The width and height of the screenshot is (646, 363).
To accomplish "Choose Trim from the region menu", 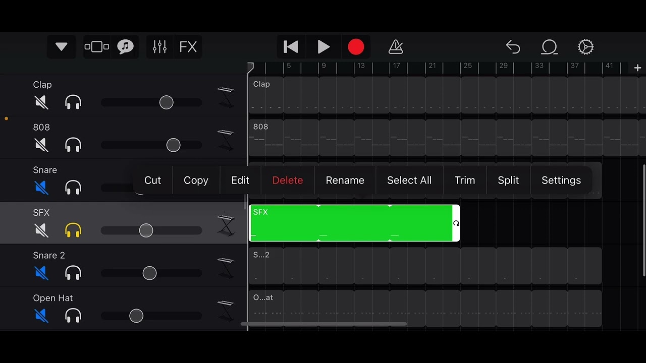I will click(465, 180).
